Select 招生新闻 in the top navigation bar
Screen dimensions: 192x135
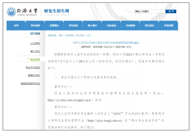[35, 25]
